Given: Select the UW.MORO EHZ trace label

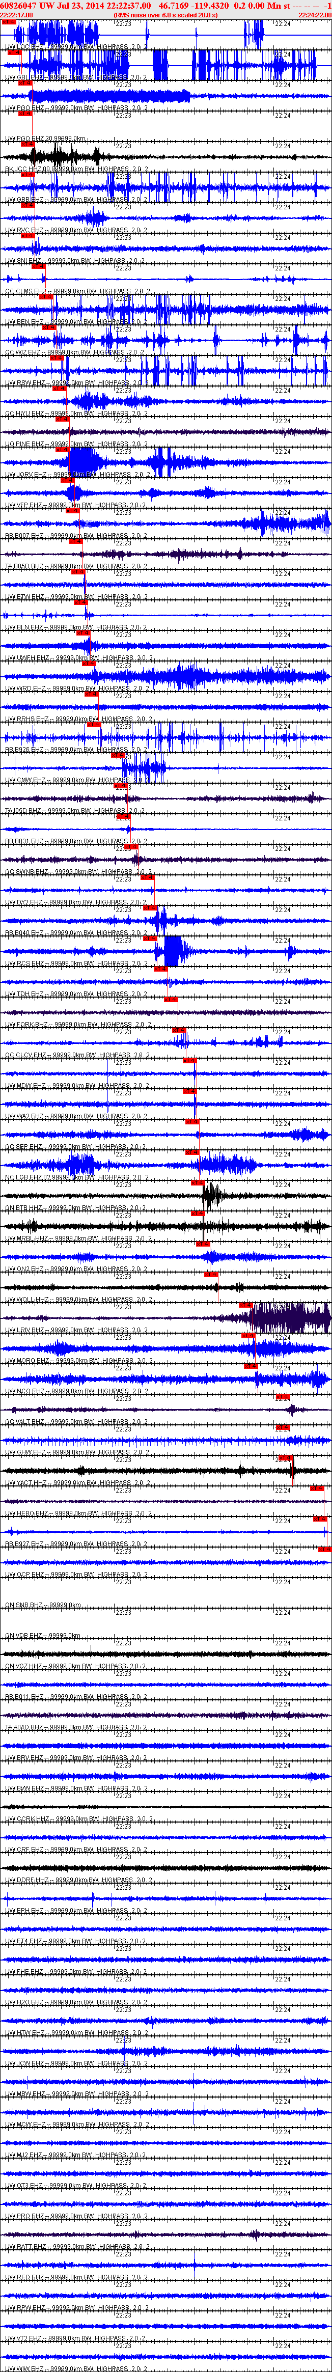Looking at the screenshot, I should click(x=77, y=1360).
